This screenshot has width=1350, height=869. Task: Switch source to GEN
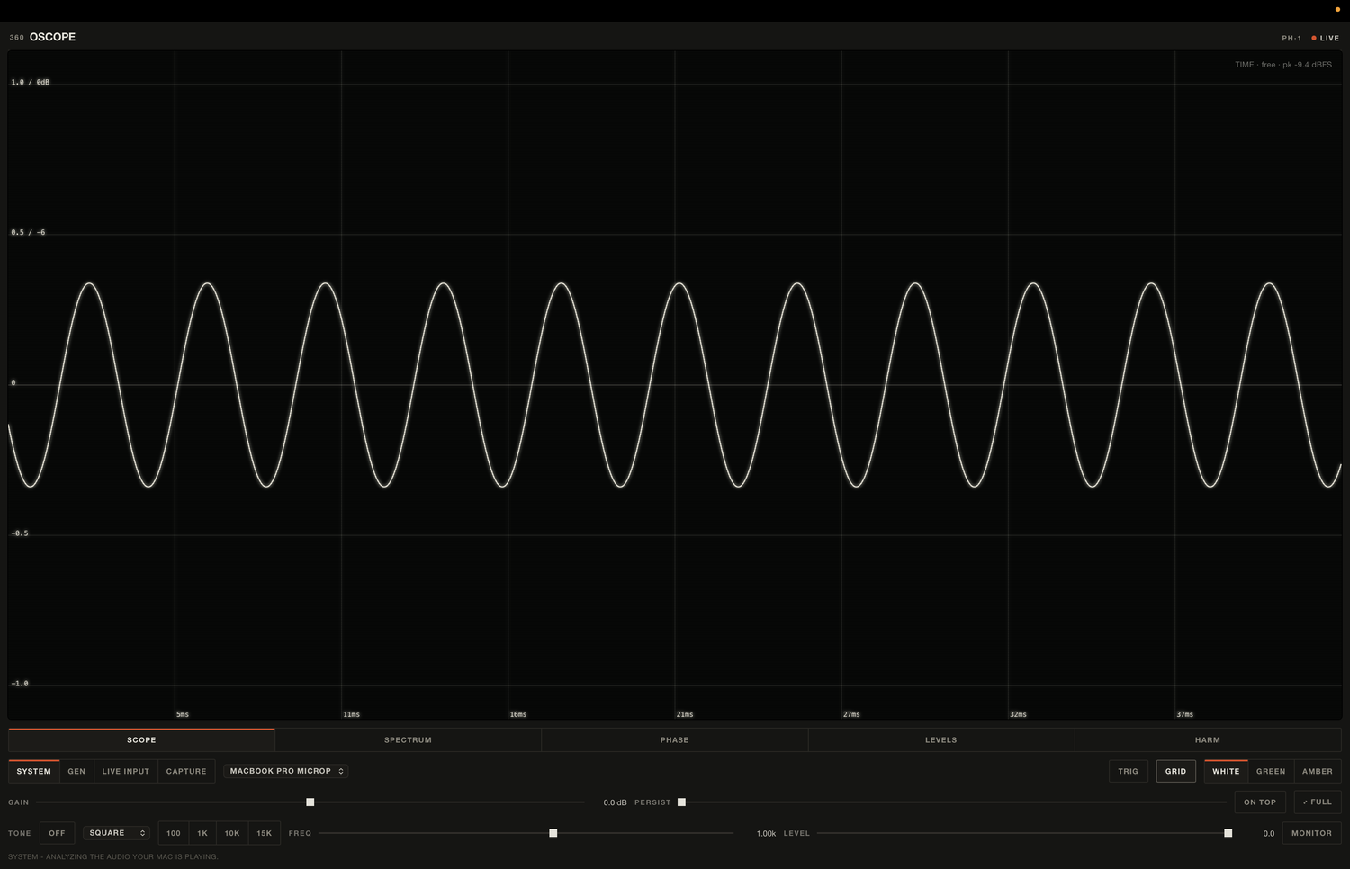click(x=76, y=771)
